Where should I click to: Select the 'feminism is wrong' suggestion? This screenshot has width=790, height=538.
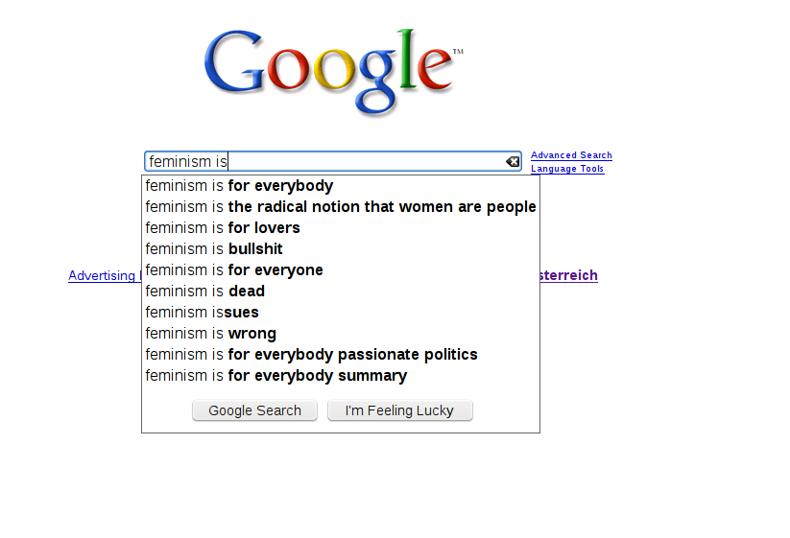point(211,334)
